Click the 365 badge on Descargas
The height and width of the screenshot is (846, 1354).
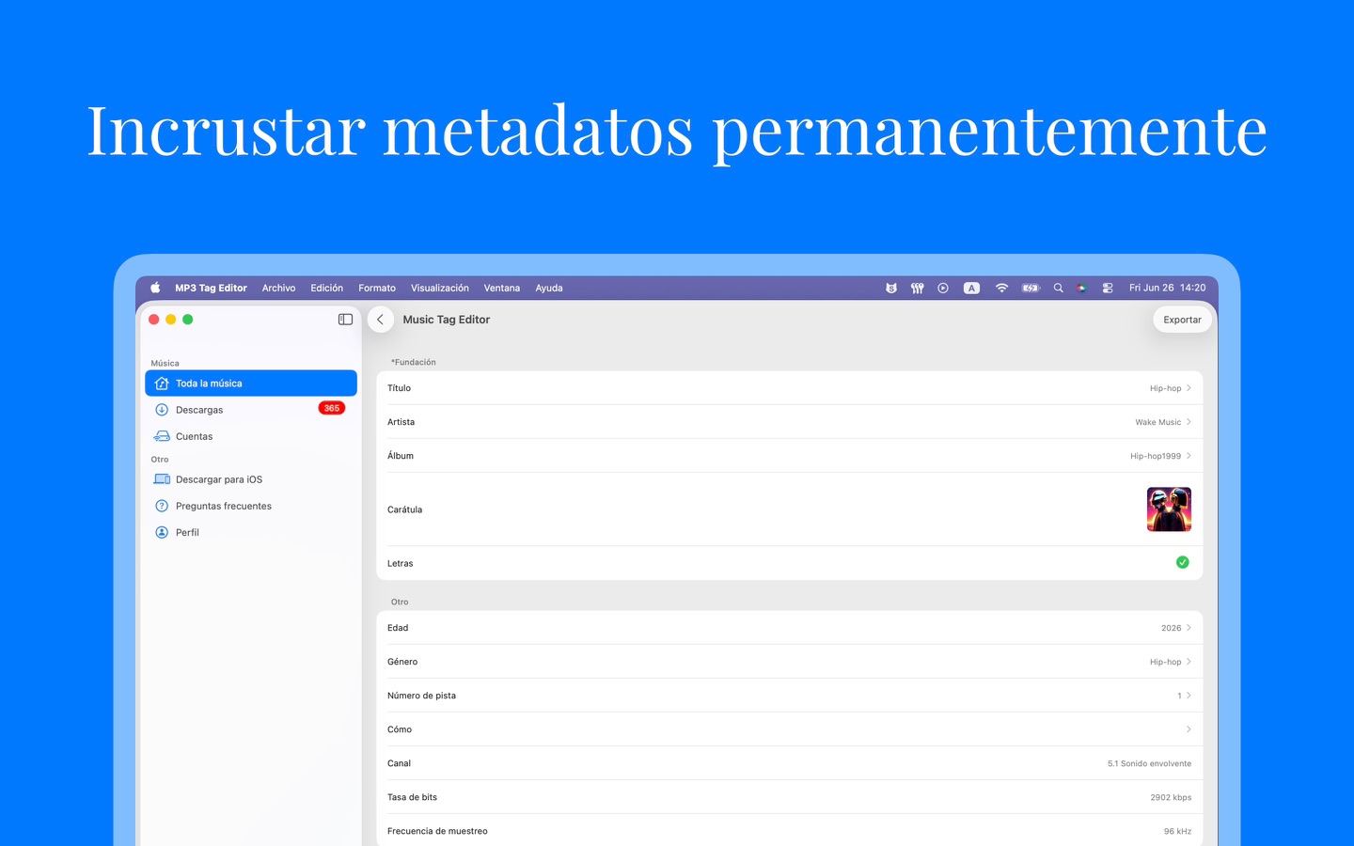(332, 408)
